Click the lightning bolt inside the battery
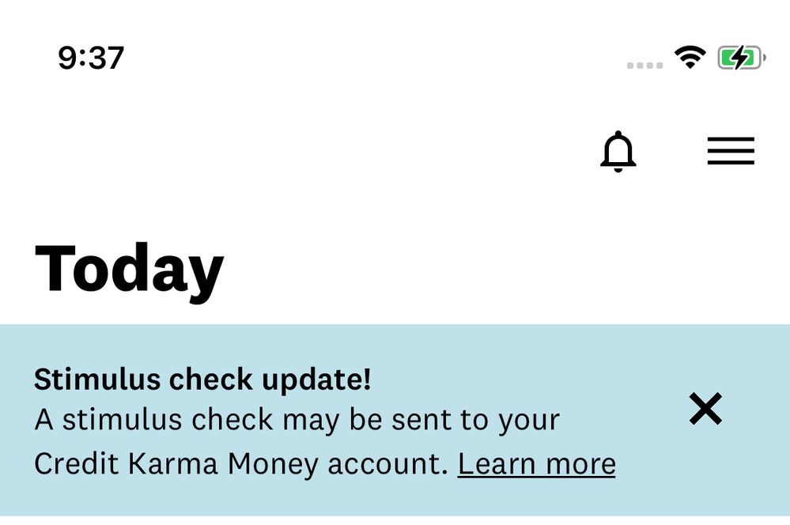This screenshot has height=525, width=790. 739,58
